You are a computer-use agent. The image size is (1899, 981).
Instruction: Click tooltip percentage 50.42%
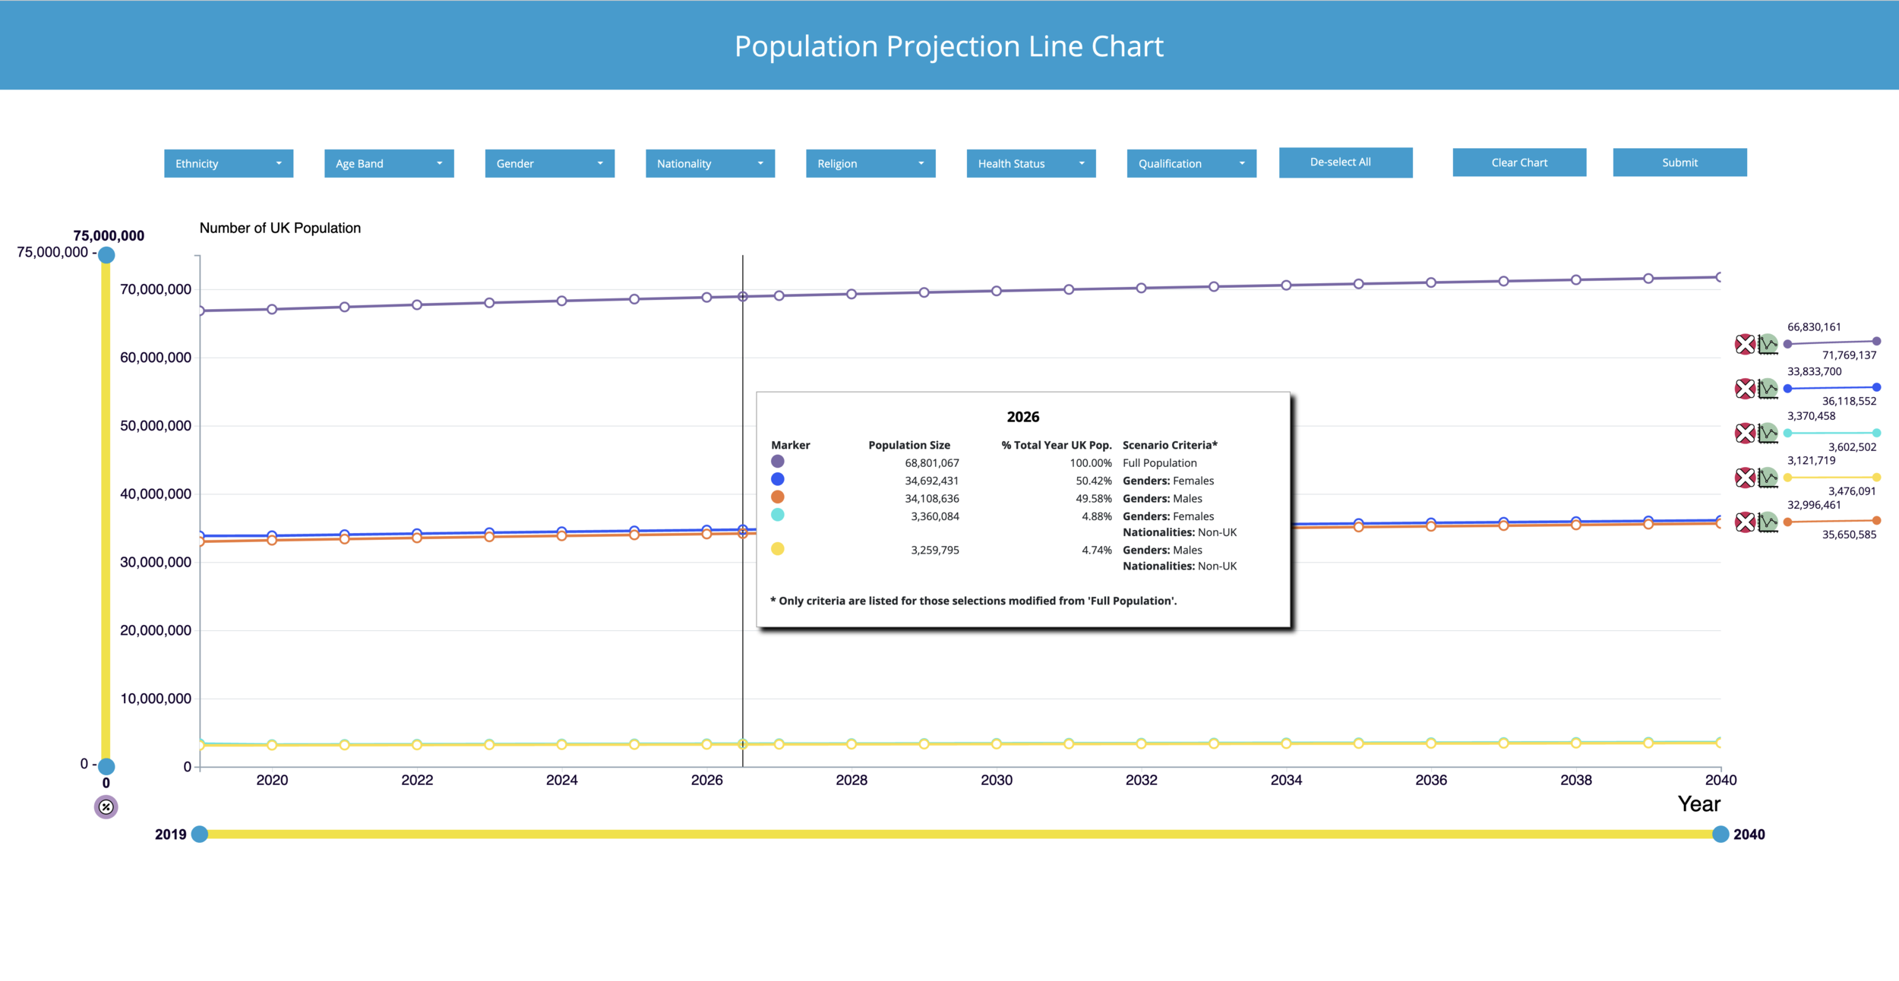pos(1094,481)
